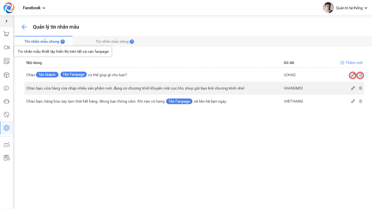Open the posts/notes sidebar icon
Image resolution: width=372 pixels, height=209 pixels.
click(7, 61)
